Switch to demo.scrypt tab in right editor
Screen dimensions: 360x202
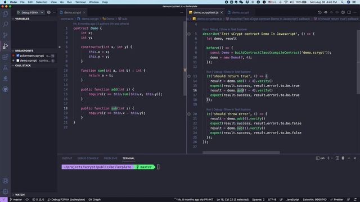240,12
